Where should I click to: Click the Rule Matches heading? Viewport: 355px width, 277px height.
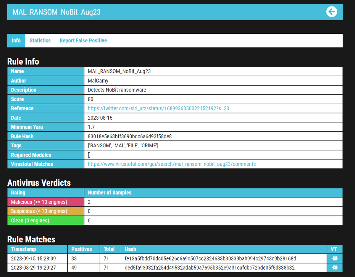(x=31, y=239)
